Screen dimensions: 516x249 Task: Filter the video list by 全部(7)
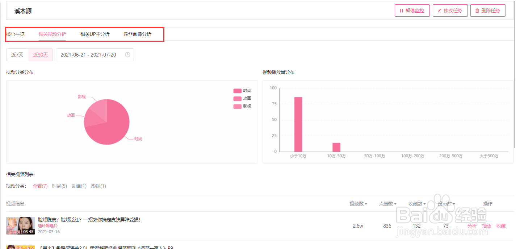point(40,186)
